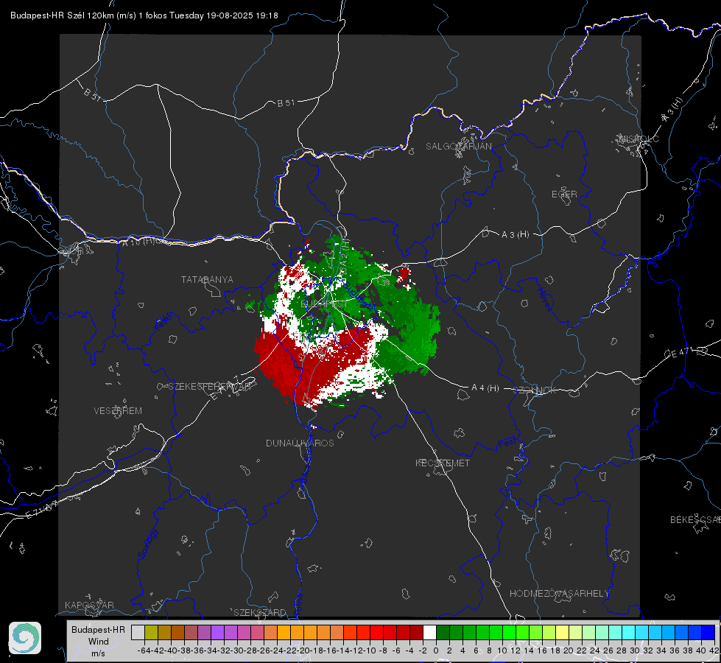Click the EGER city label
Image resolution: width=721 pixels, height=663 pixels.
(x=564, y=194)
